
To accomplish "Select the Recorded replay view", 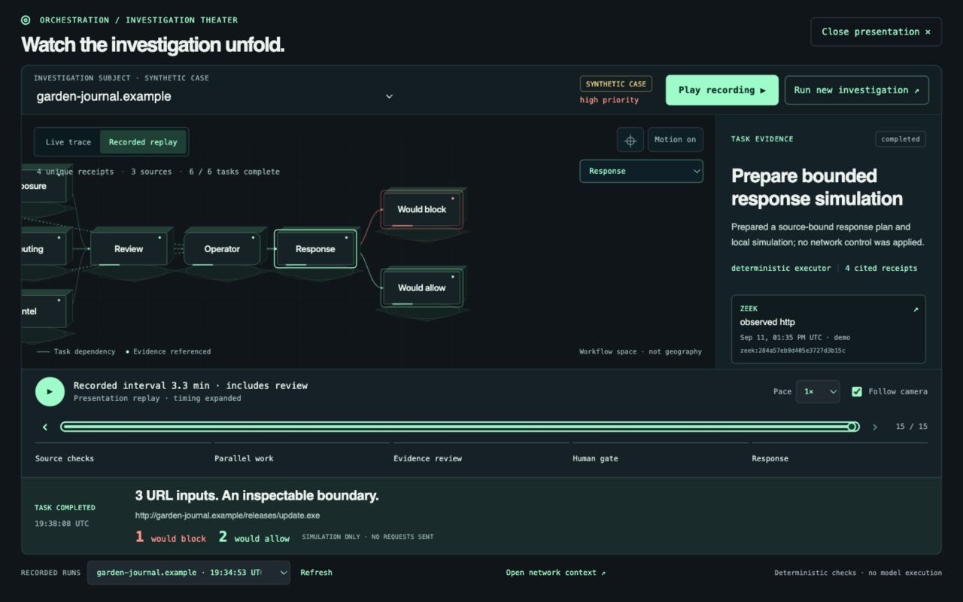I will click(143, 142).
